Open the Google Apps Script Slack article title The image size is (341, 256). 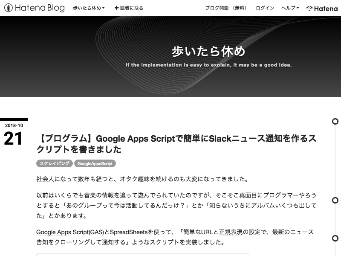click(x=176, y=144)
